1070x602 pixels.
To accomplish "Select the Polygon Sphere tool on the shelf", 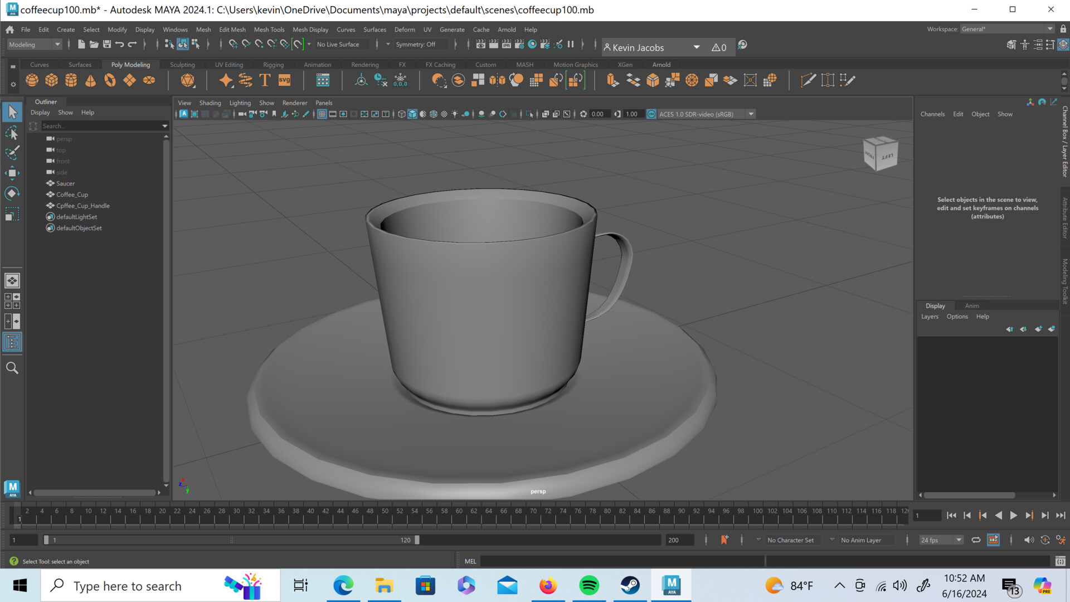I will [x=32, y=80].
